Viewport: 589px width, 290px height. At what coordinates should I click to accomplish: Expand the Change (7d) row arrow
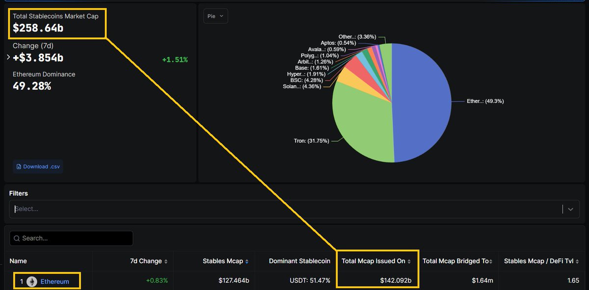click(x=8, y=57)
